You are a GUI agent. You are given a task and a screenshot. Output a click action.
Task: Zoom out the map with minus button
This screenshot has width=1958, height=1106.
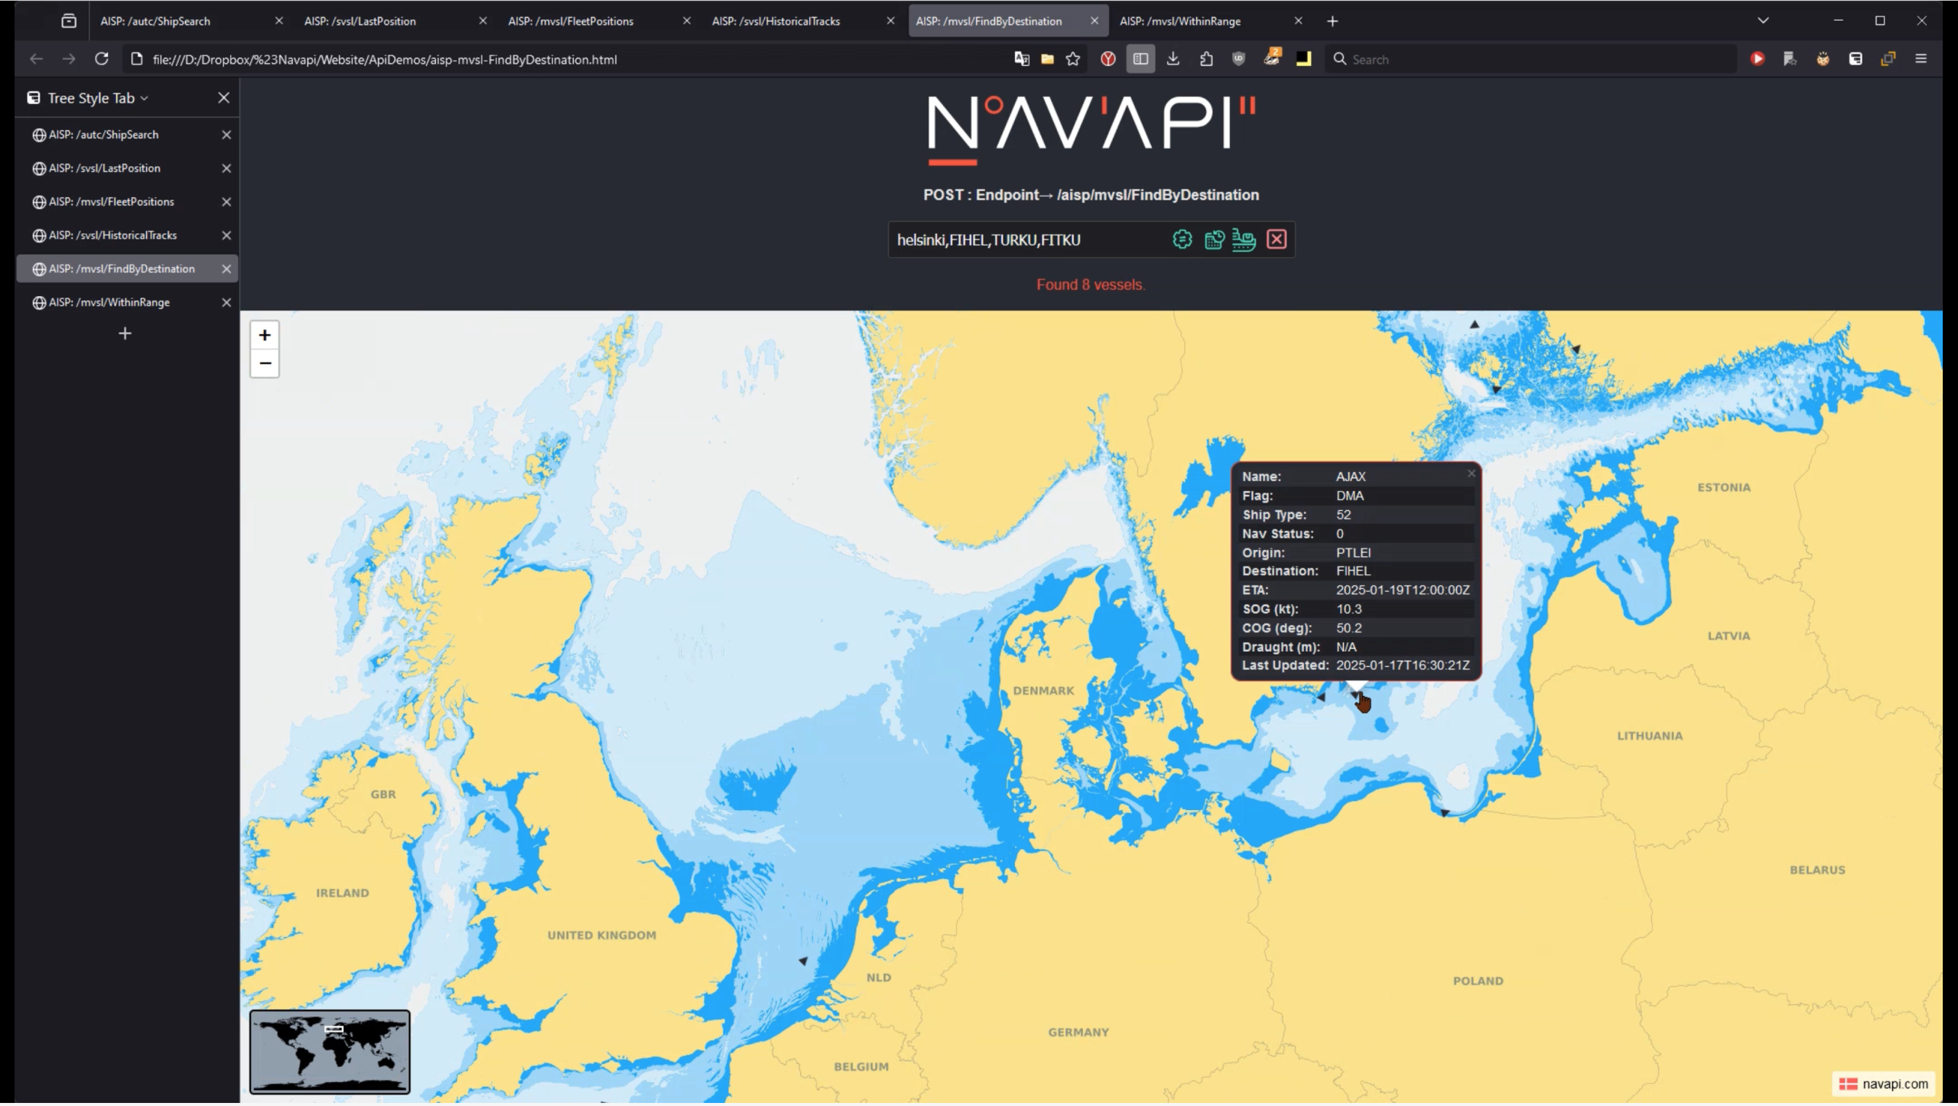point(265,363)
